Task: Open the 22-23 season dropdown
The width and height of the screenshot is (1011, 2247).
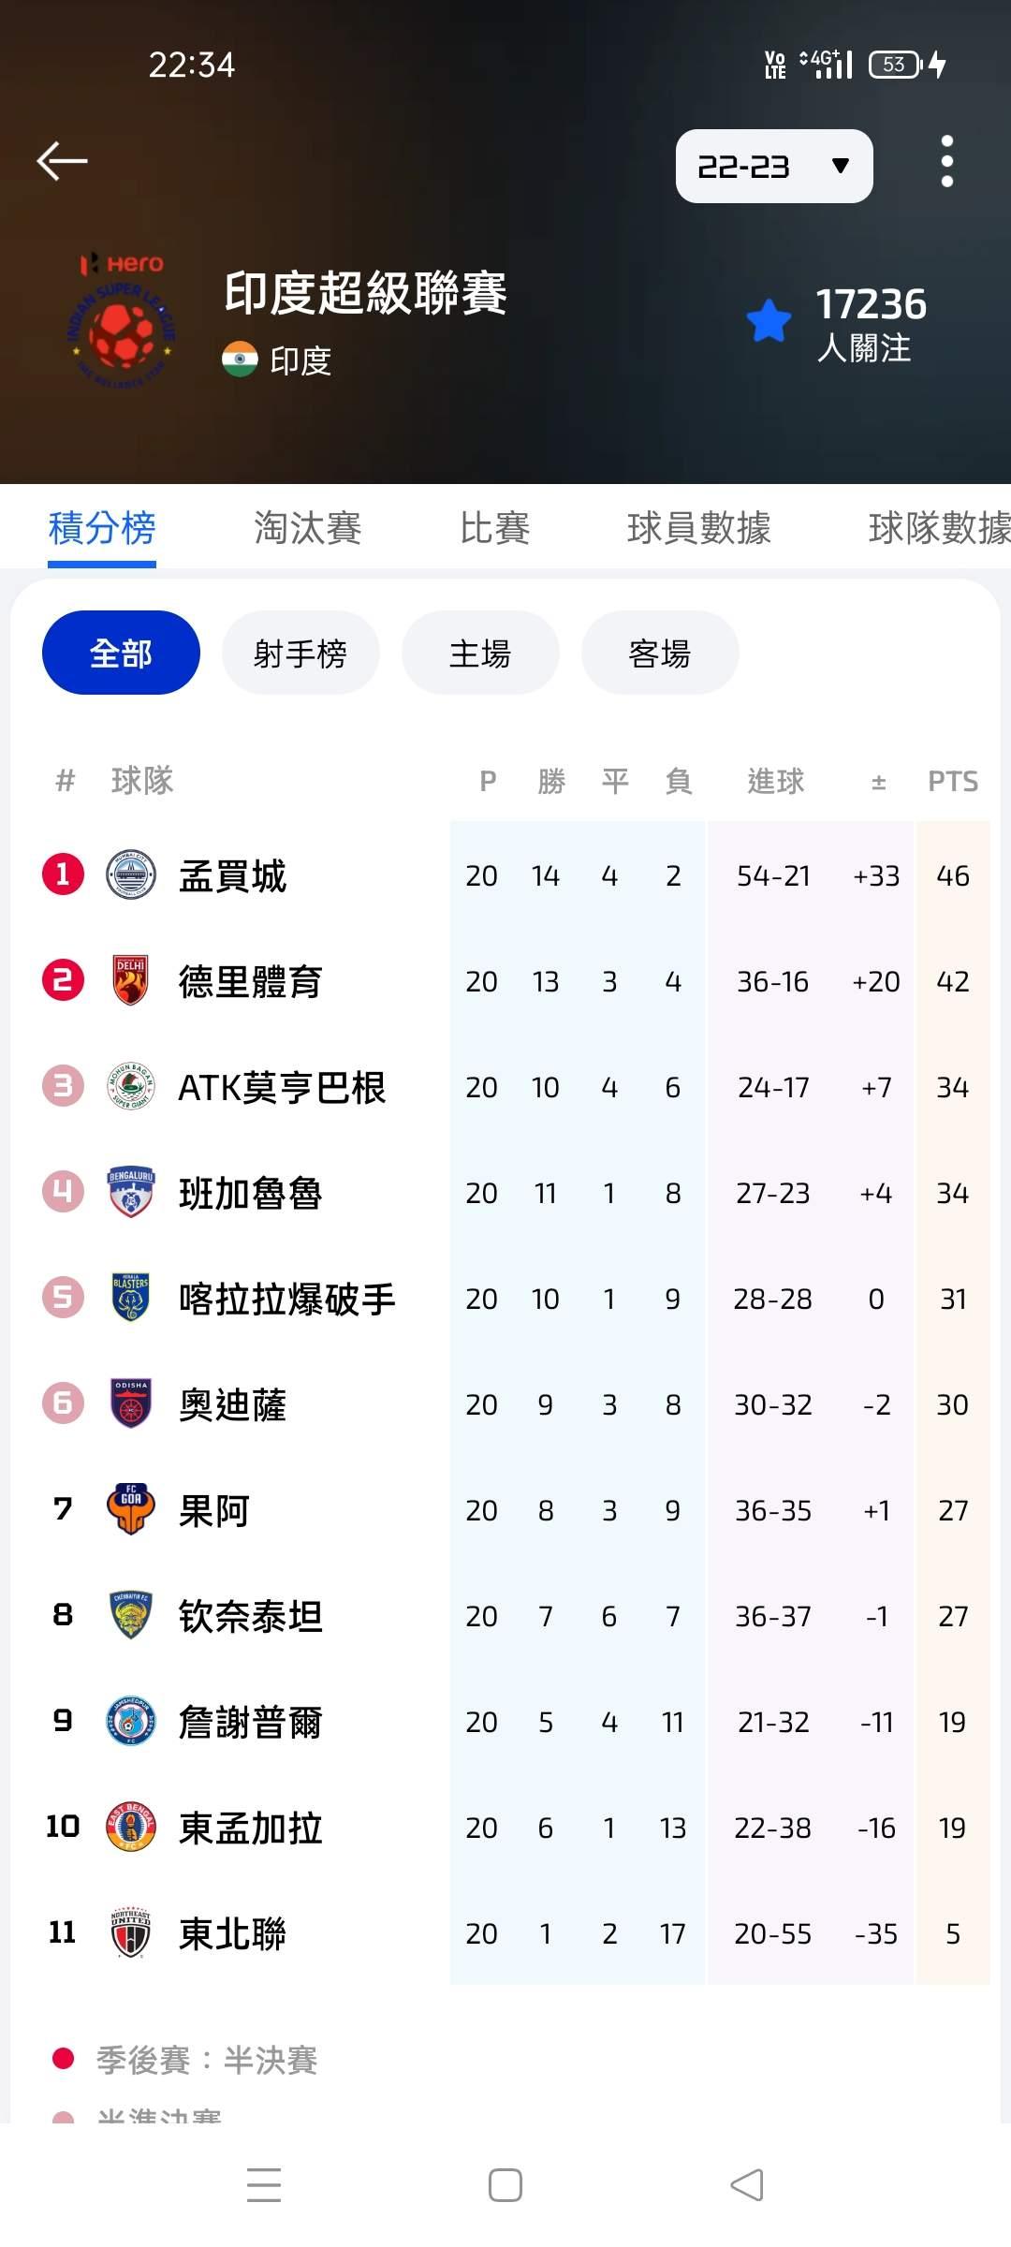Action: pyautogui.click(x=774, y=167)
